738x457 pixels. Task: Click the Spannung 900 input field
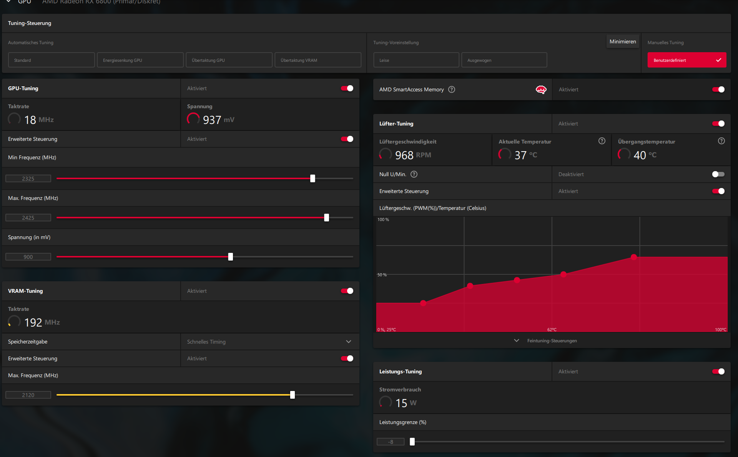28,257
